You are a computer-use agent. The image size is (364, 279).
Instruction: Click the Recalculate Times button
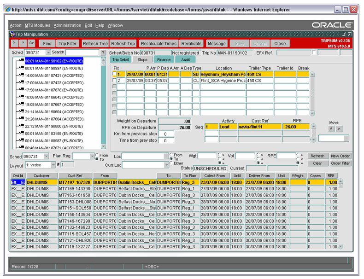[159, 43]
